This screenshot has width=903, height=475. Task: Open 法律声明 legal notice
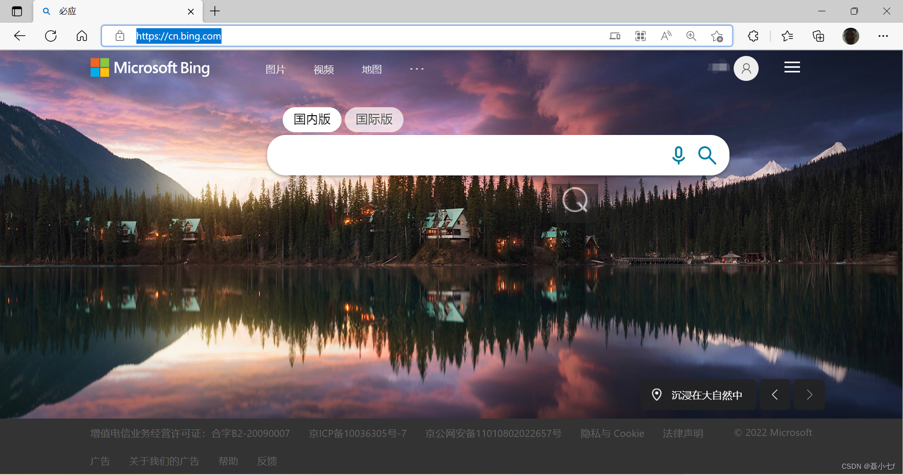pos(683,433)
